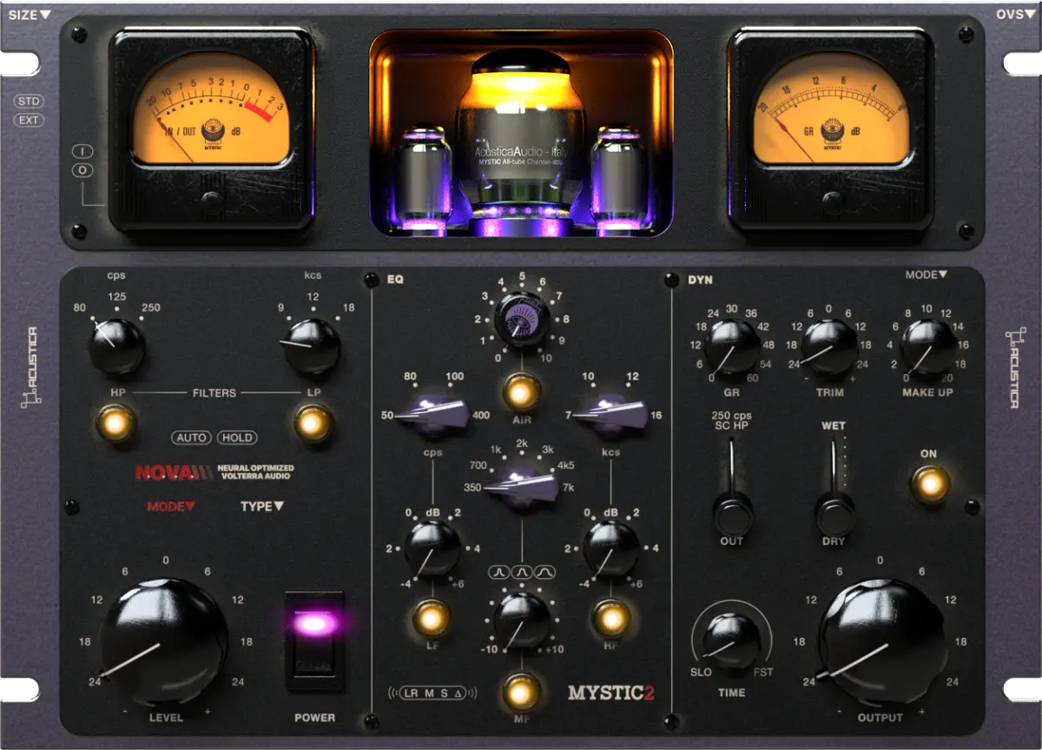Click the MAKE UP gain knob
This screenshot has height=750, width=1042.
[x=929, y=345]
